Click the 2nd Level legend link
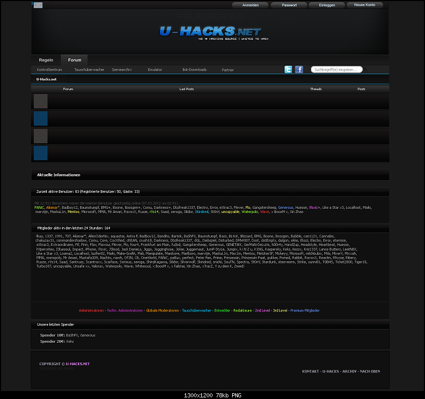 (x=262, y=311)
